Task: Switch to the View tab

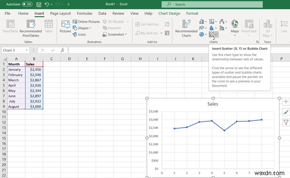Action: point(134,14)
